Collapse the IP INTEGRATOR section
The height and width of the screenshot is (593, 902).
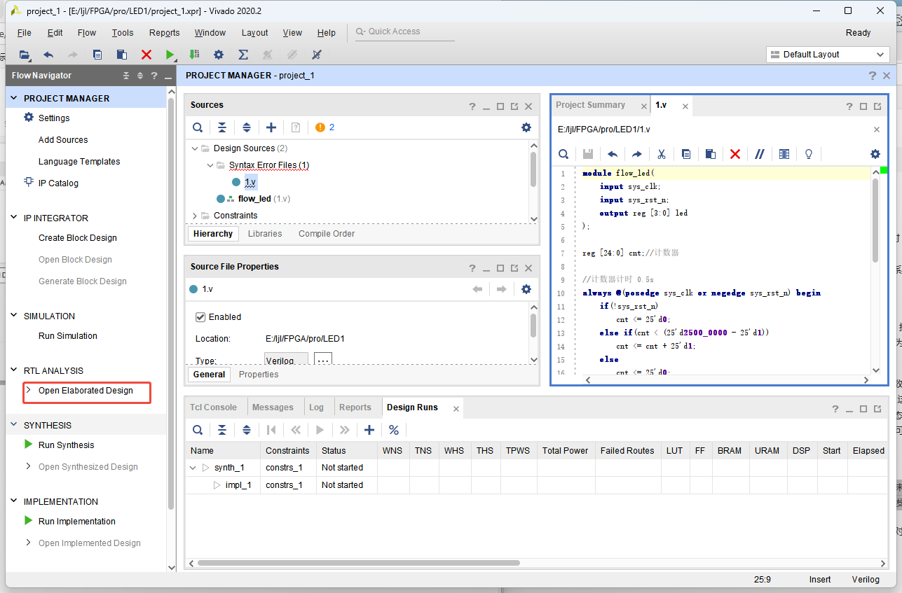click(14, 218)
